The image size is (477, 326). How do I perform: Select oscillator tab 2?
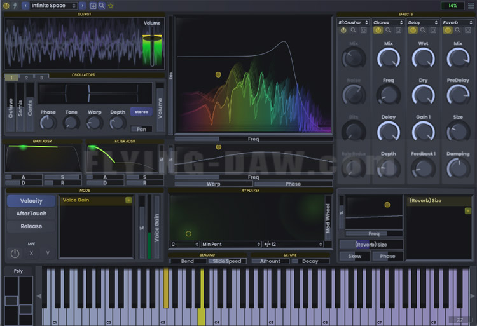pos(27,78)
